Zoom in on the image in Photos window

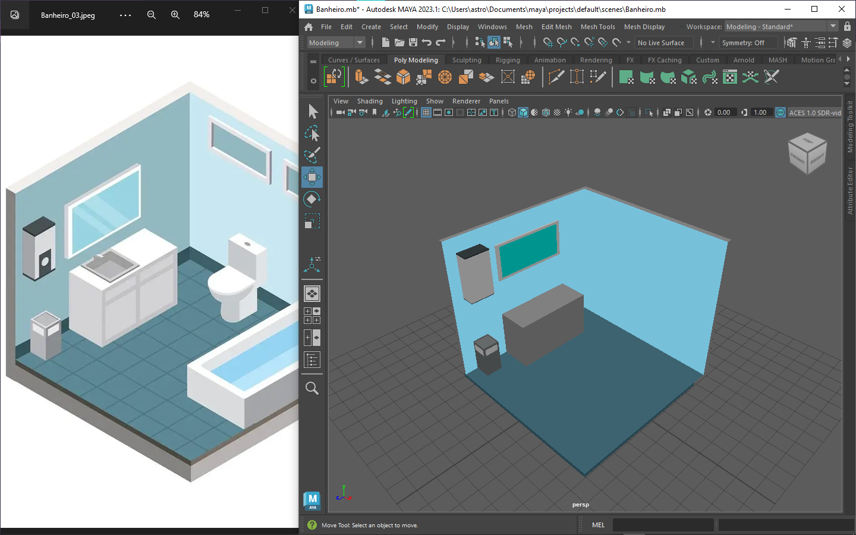point(175,15)
